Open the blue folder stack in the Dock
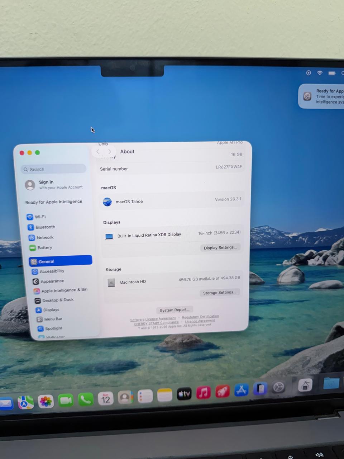Image resolution: width=344 pixels, height=459 pixels. tap(331, 383)
